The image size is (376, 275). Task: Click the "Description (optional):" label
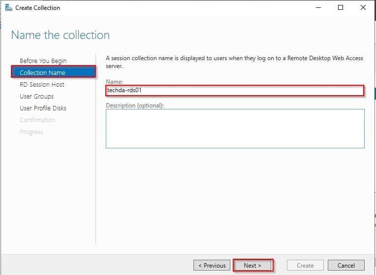click(134, 105)
